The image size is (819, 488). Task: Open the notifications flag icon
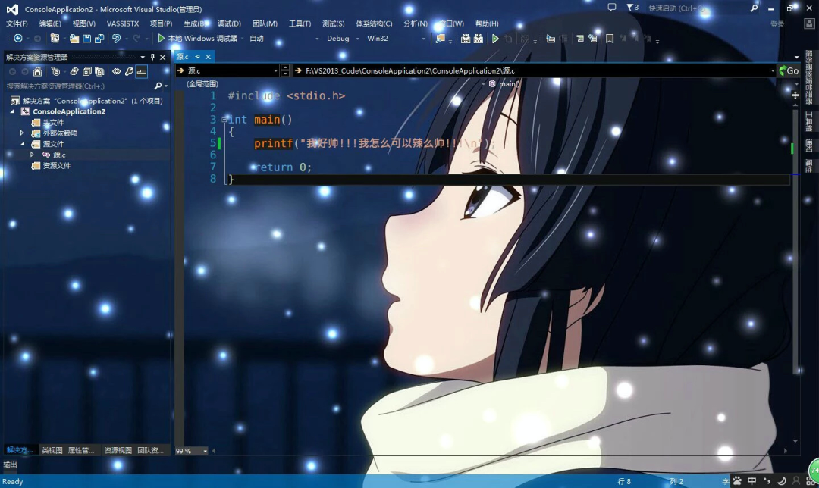tap(629, 8)
